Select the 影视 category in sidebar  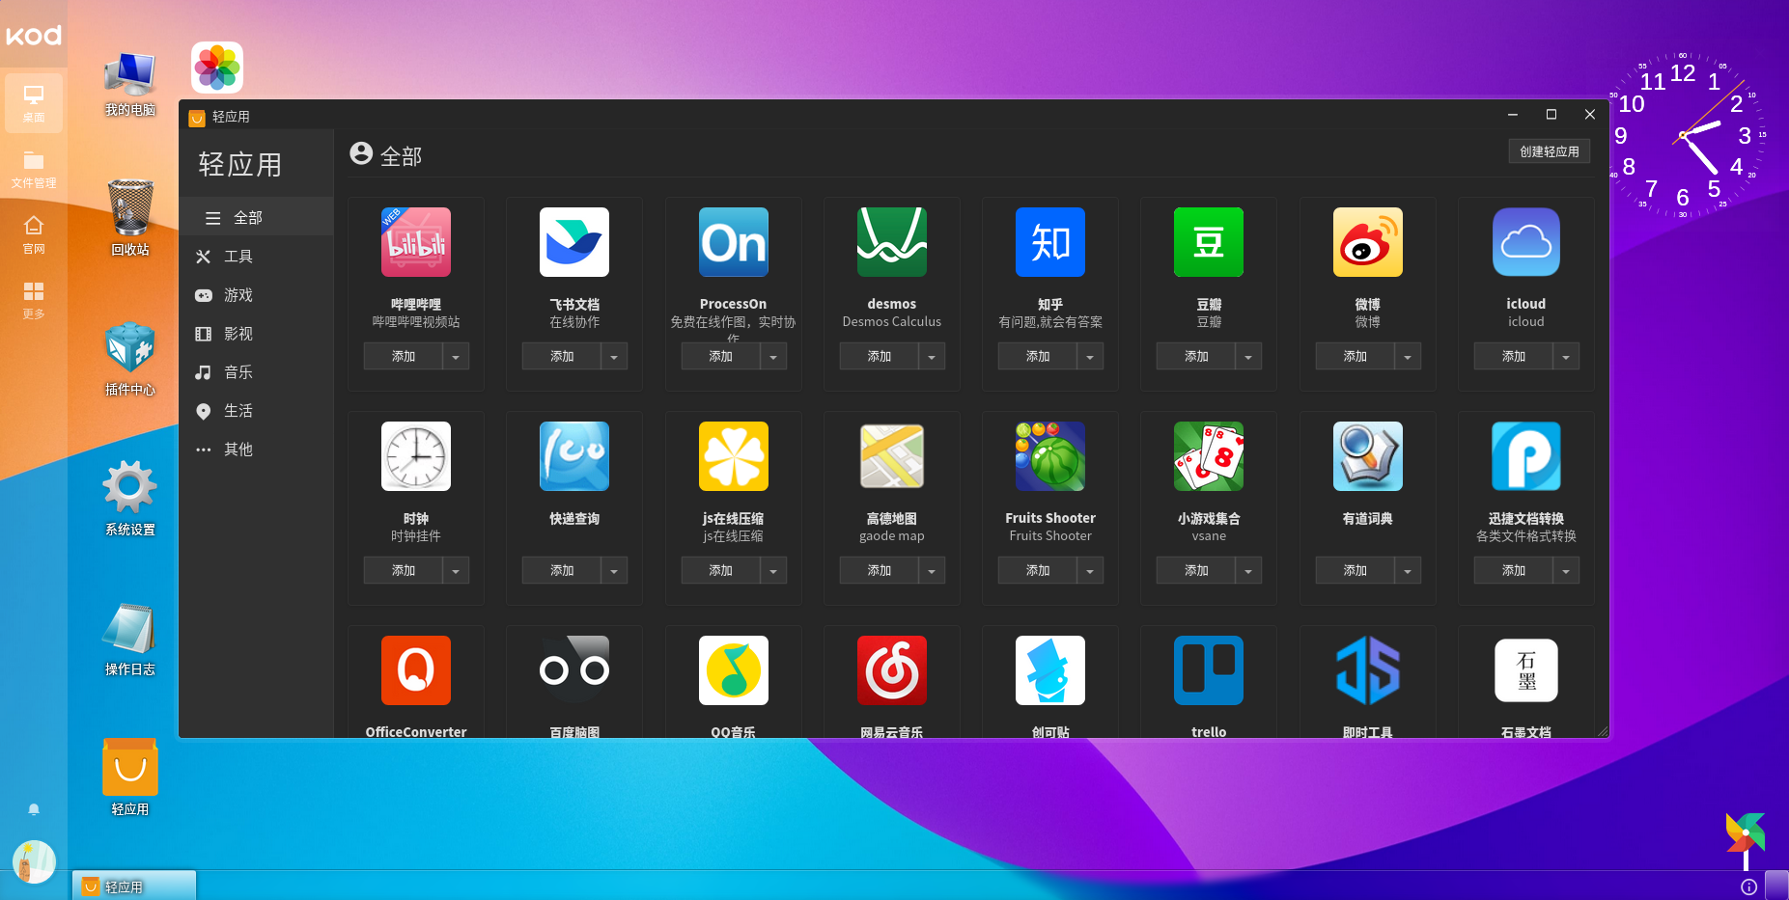point(257,334)
